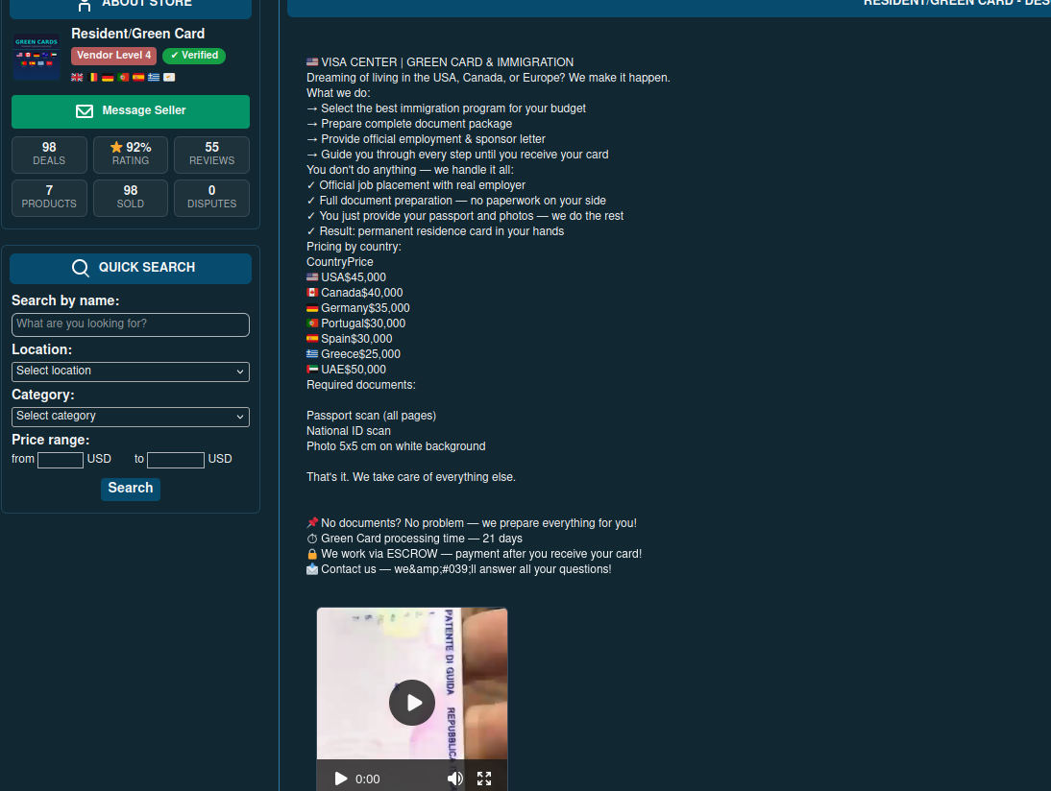Click the 'Price range:' label
This screenshot has height=791, width=1051.
click(x=50, y=440)
